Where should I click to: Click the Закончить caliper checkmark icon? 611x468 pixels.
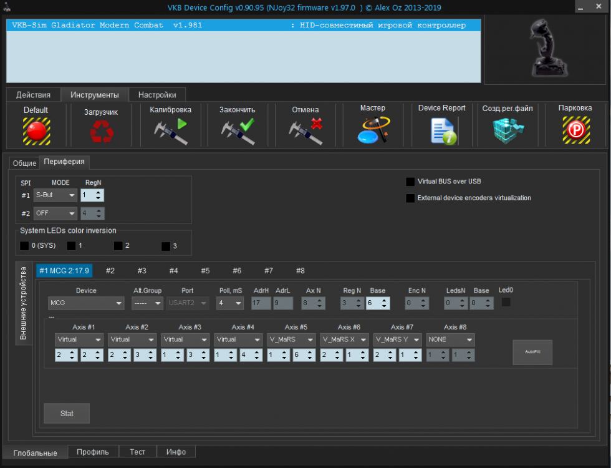tap(237, 131)
